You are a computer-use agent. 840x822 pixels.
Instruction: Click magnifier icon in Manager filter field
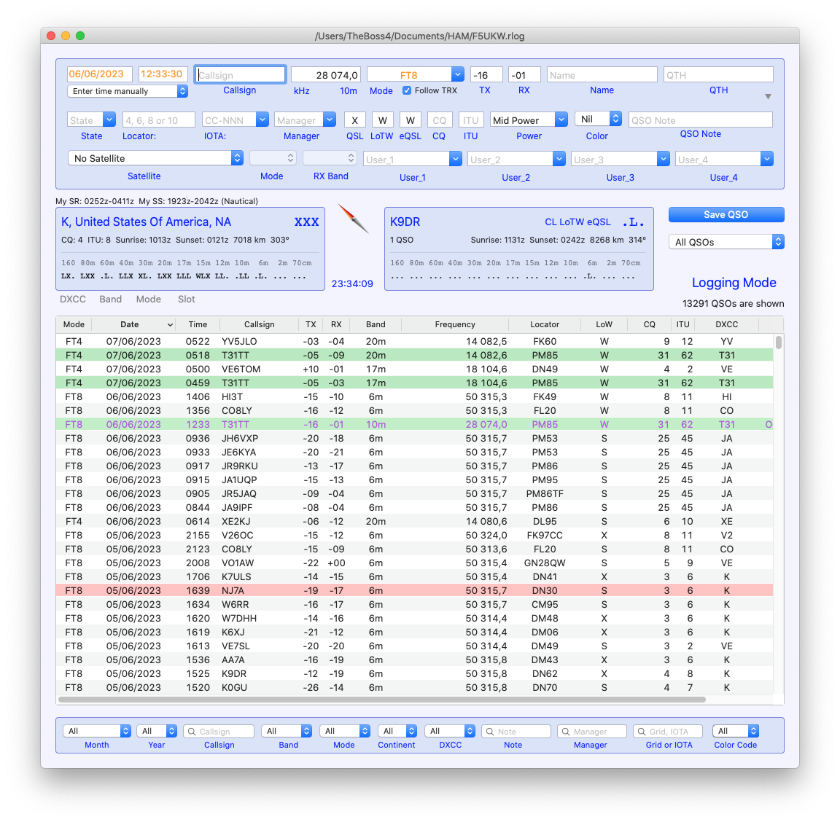[x=565, y=732]
